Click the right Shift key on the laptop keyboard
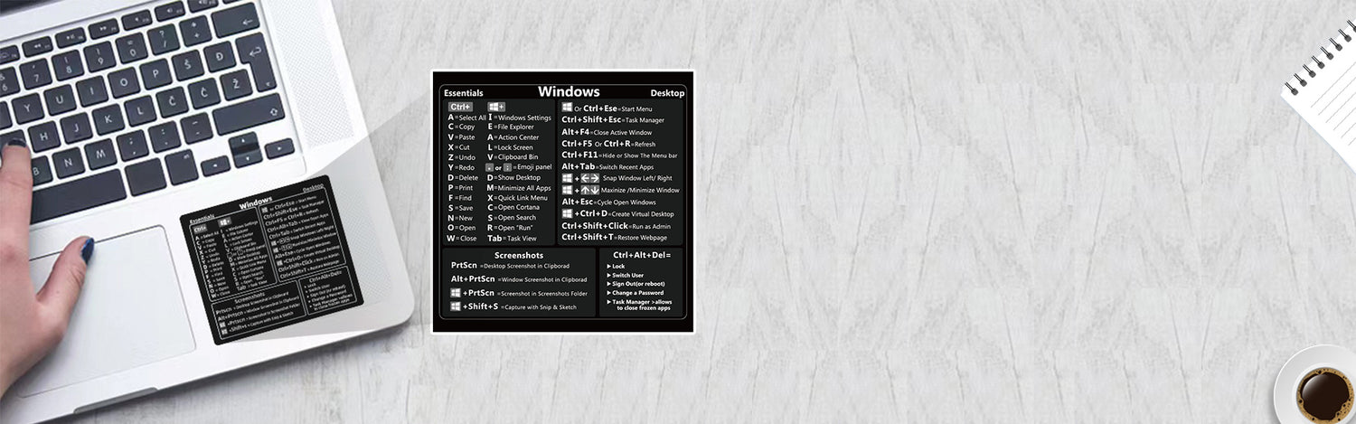The width and height of the screenshot is (1356, 424). point(249,114)
